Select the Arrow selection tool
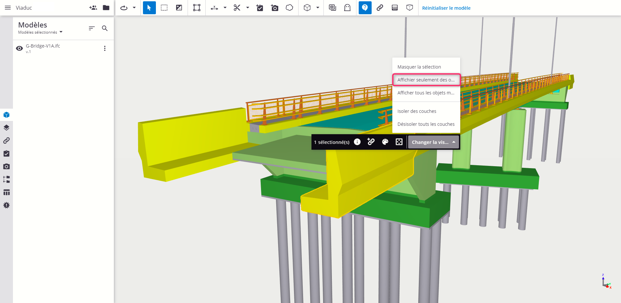Screen dimensions: 621x303 click(x=149, y=8)
